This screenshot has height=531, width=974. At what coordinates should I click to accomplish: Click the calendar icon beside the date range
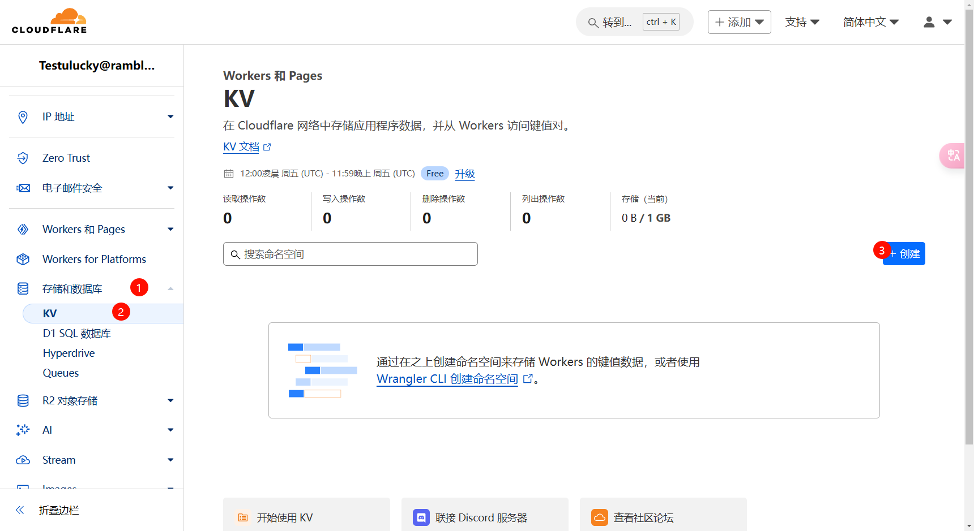[x=229, y=174]
